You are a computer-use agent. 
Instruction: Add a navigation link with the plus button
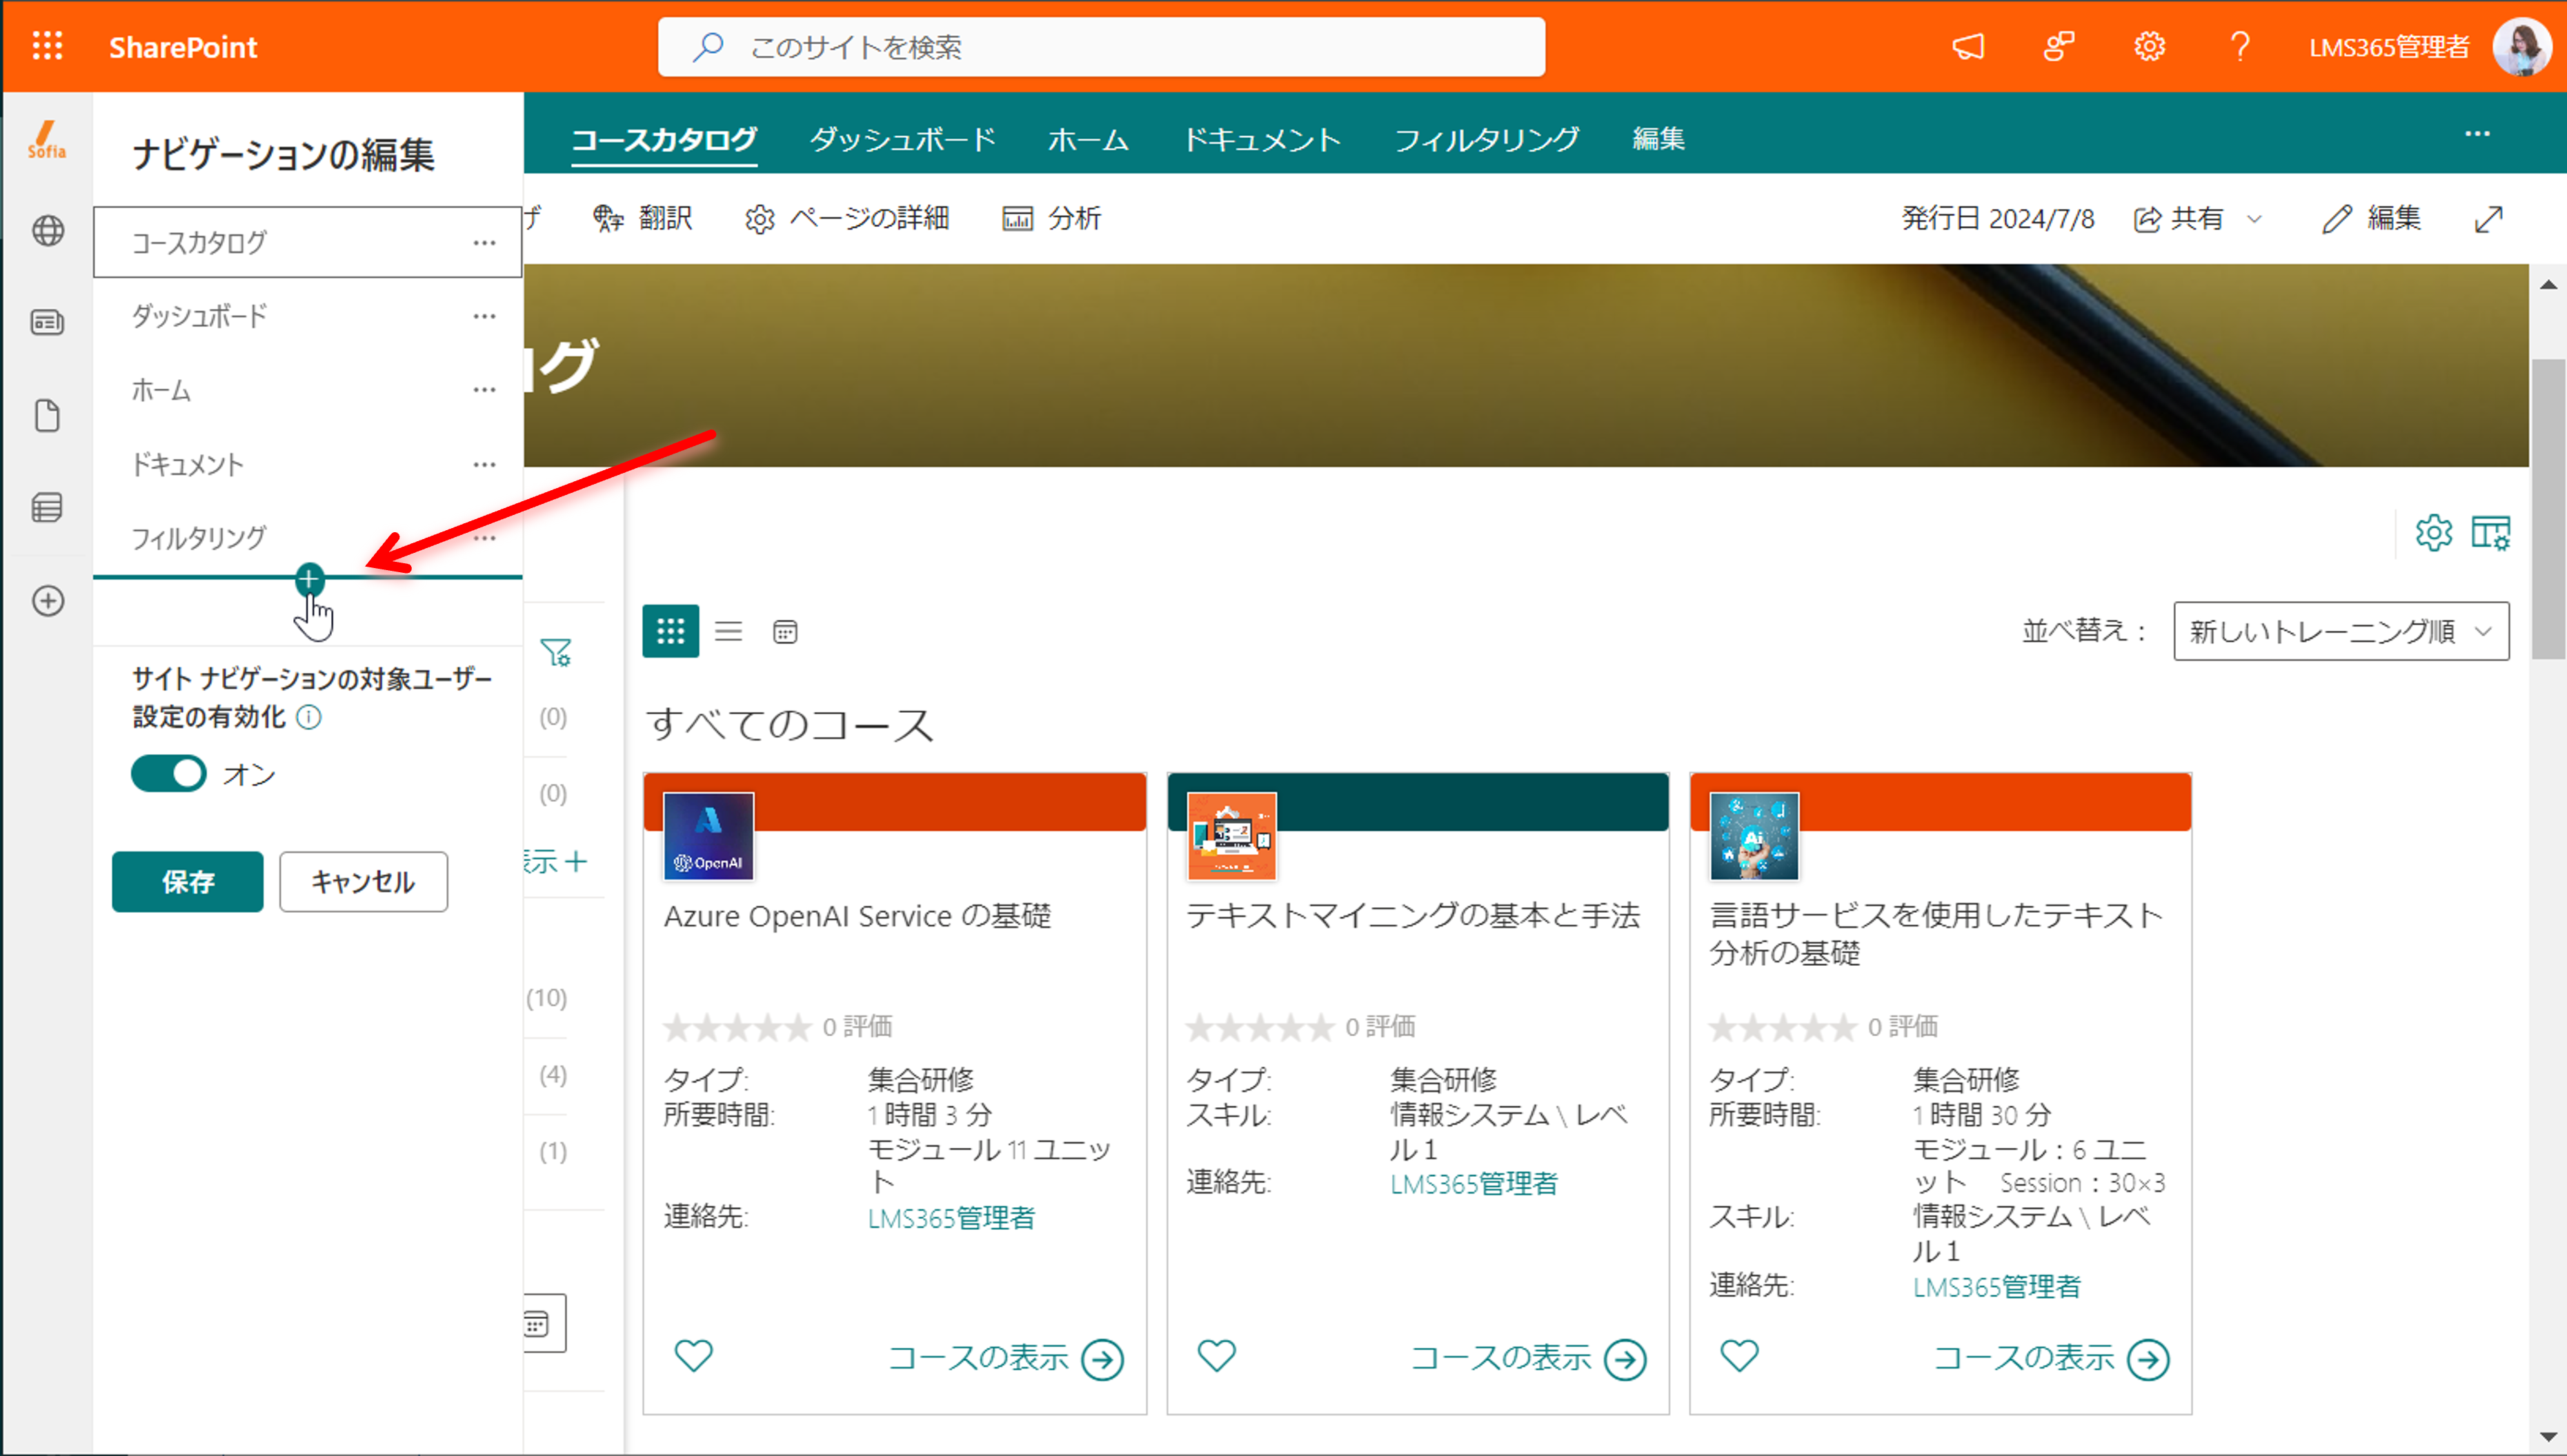point(309,578)
